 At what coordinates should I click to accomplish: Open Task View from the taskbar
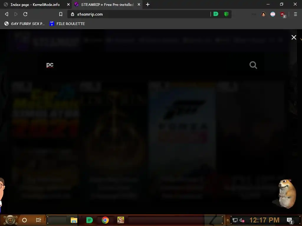[x=39, y=220]
